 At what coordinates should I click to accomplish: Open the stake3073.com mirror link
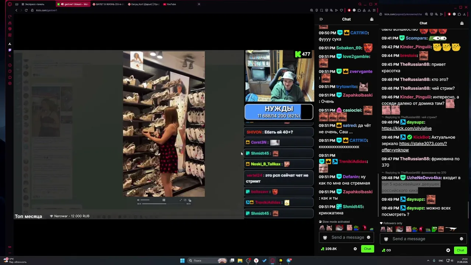(414, 147)
